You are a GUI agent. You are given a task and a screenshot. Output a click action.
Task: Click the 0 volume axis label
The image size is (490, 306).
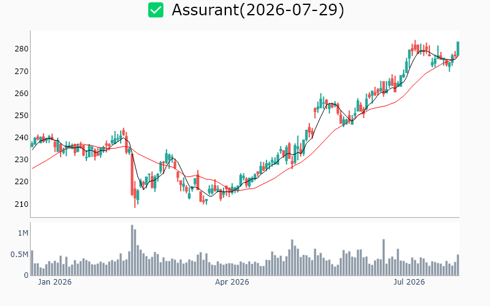[x=26, y=275]
